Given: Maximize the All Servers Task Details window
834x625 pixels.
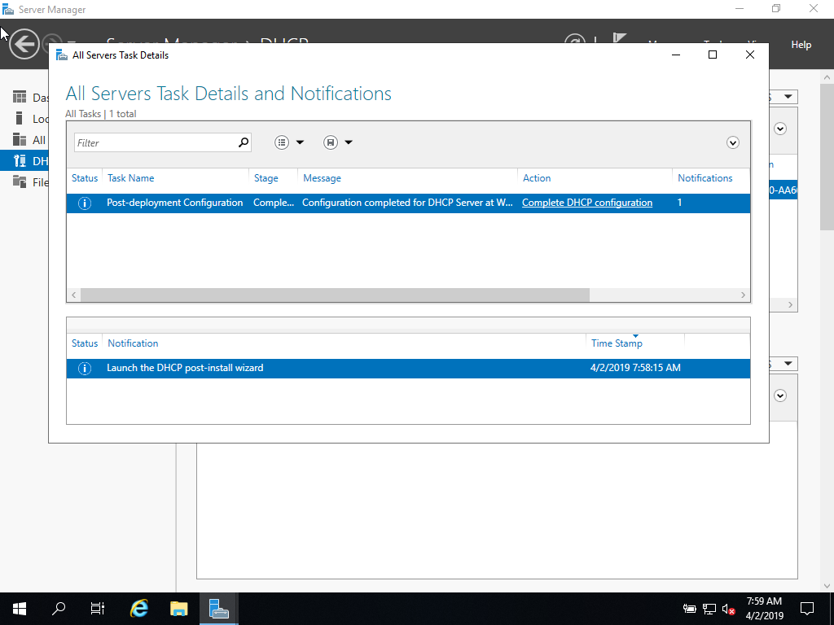Looking at the screenshot, I should coord(713,55).
